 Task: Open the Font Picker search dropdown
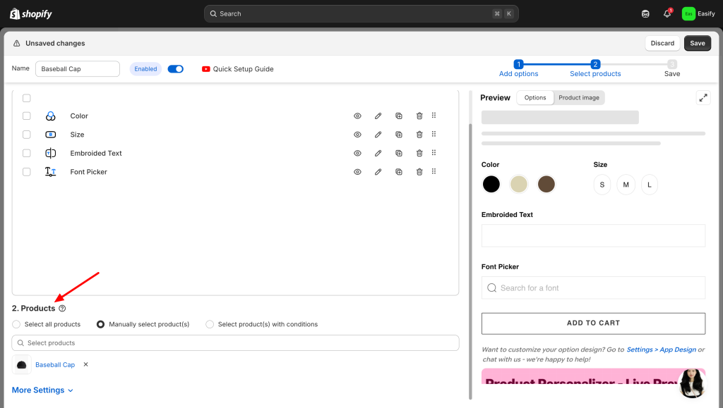[x=593, y=288]
